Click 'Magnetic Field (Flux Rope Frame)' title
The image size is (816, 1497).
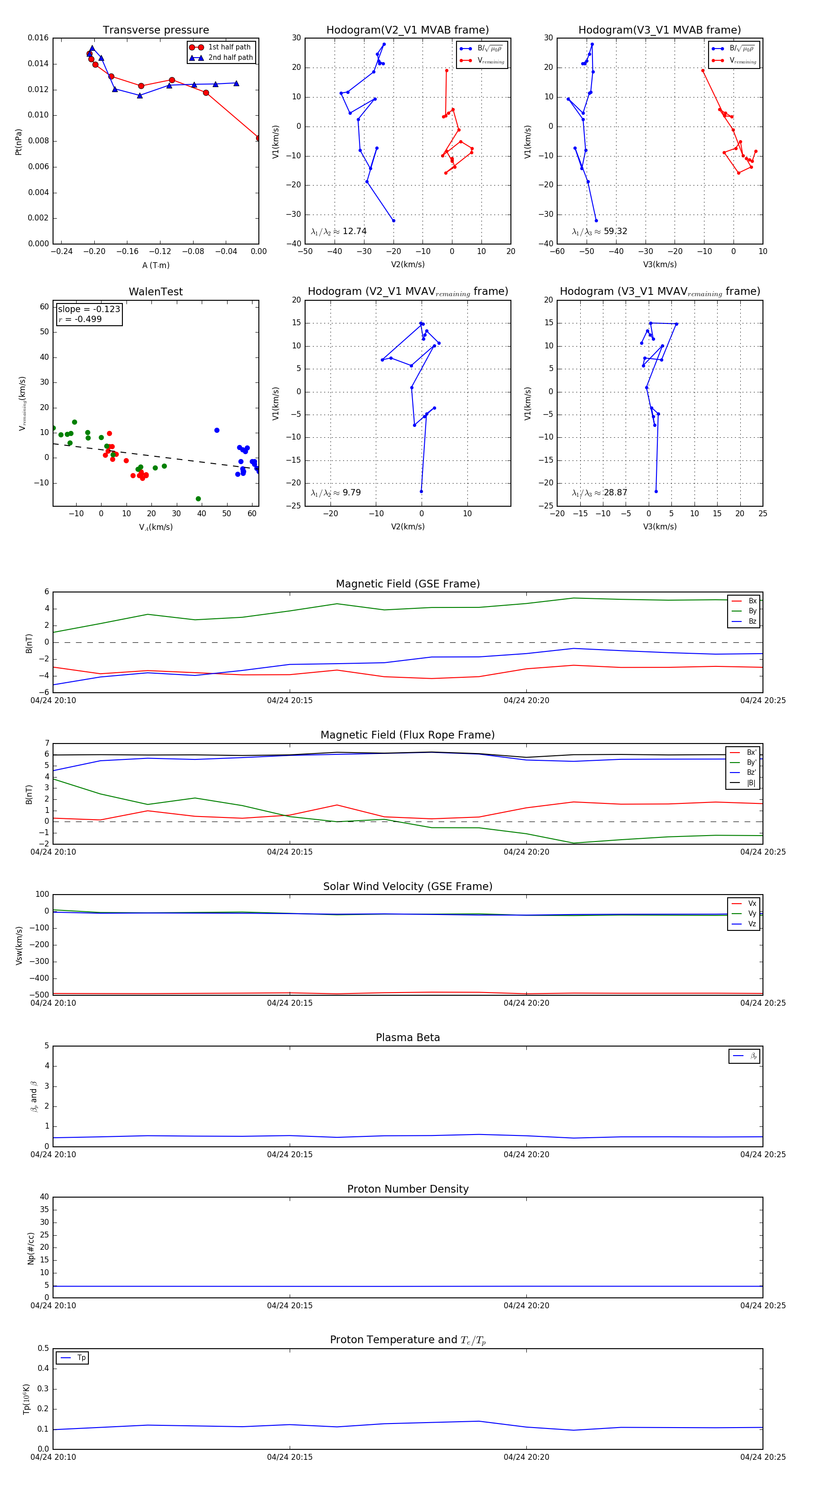(x=408, y=735)
